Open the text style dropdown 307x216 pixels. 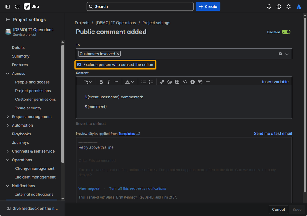88,82
